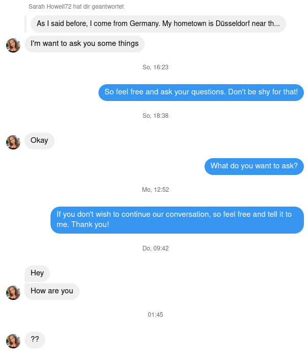Click avatar beside 'How are you' message
The width and height of the screenshot is (308, 354).
click(13, 293)
